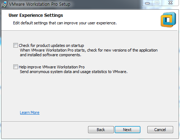This screenshot has width=180, height=140.
Task: Open the Learn More link
Action: coord(29,112)
